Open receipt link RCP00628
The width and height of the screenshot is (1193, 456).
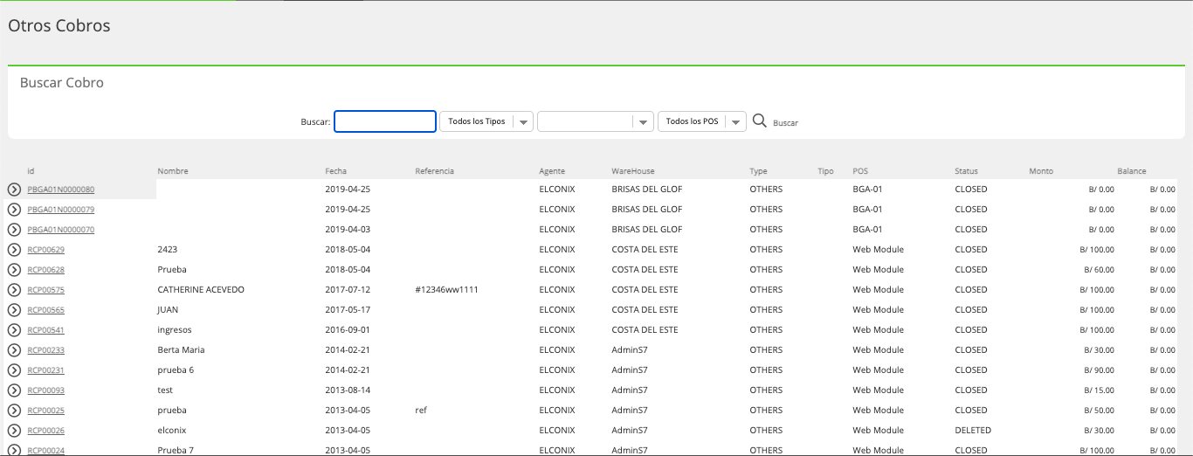45,270
